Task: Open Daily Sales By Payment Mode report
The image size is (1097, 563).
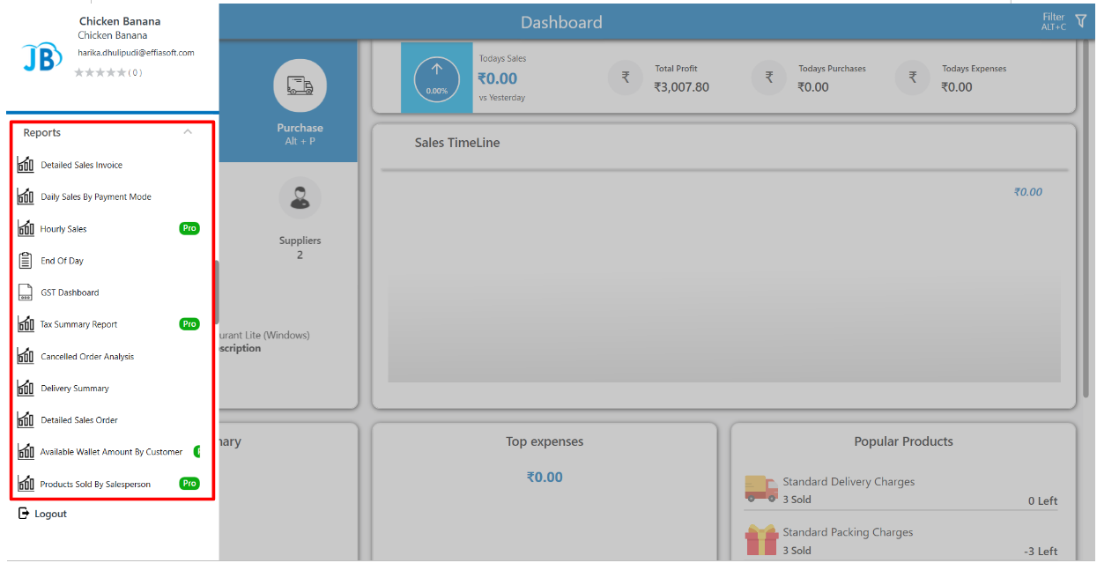Action: tap(96, 197)
